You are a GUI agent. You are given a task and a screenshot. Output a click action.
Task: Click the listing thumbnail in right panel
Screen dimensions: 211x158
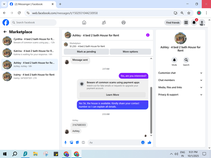[x=180, y=38]
